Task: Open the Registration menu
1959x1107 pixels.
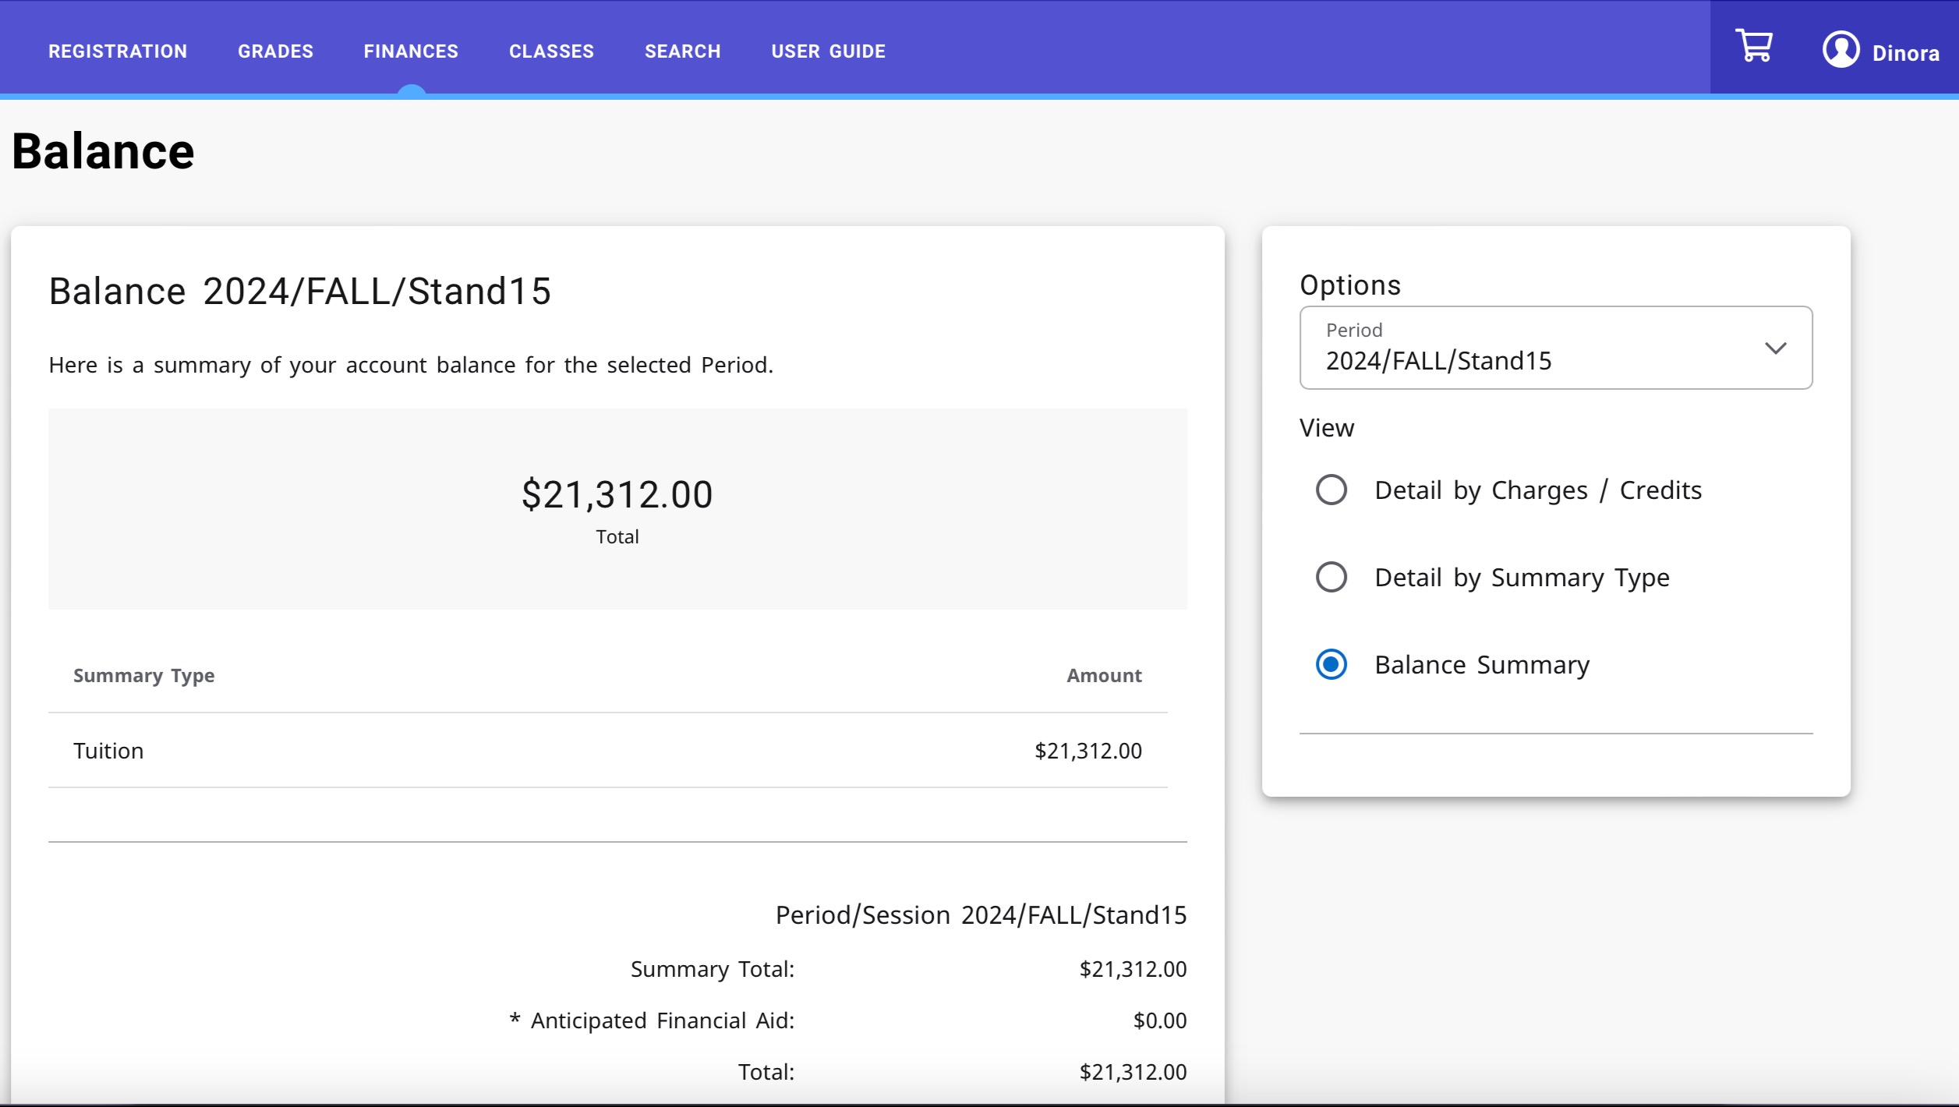Action: coord(118,51)
